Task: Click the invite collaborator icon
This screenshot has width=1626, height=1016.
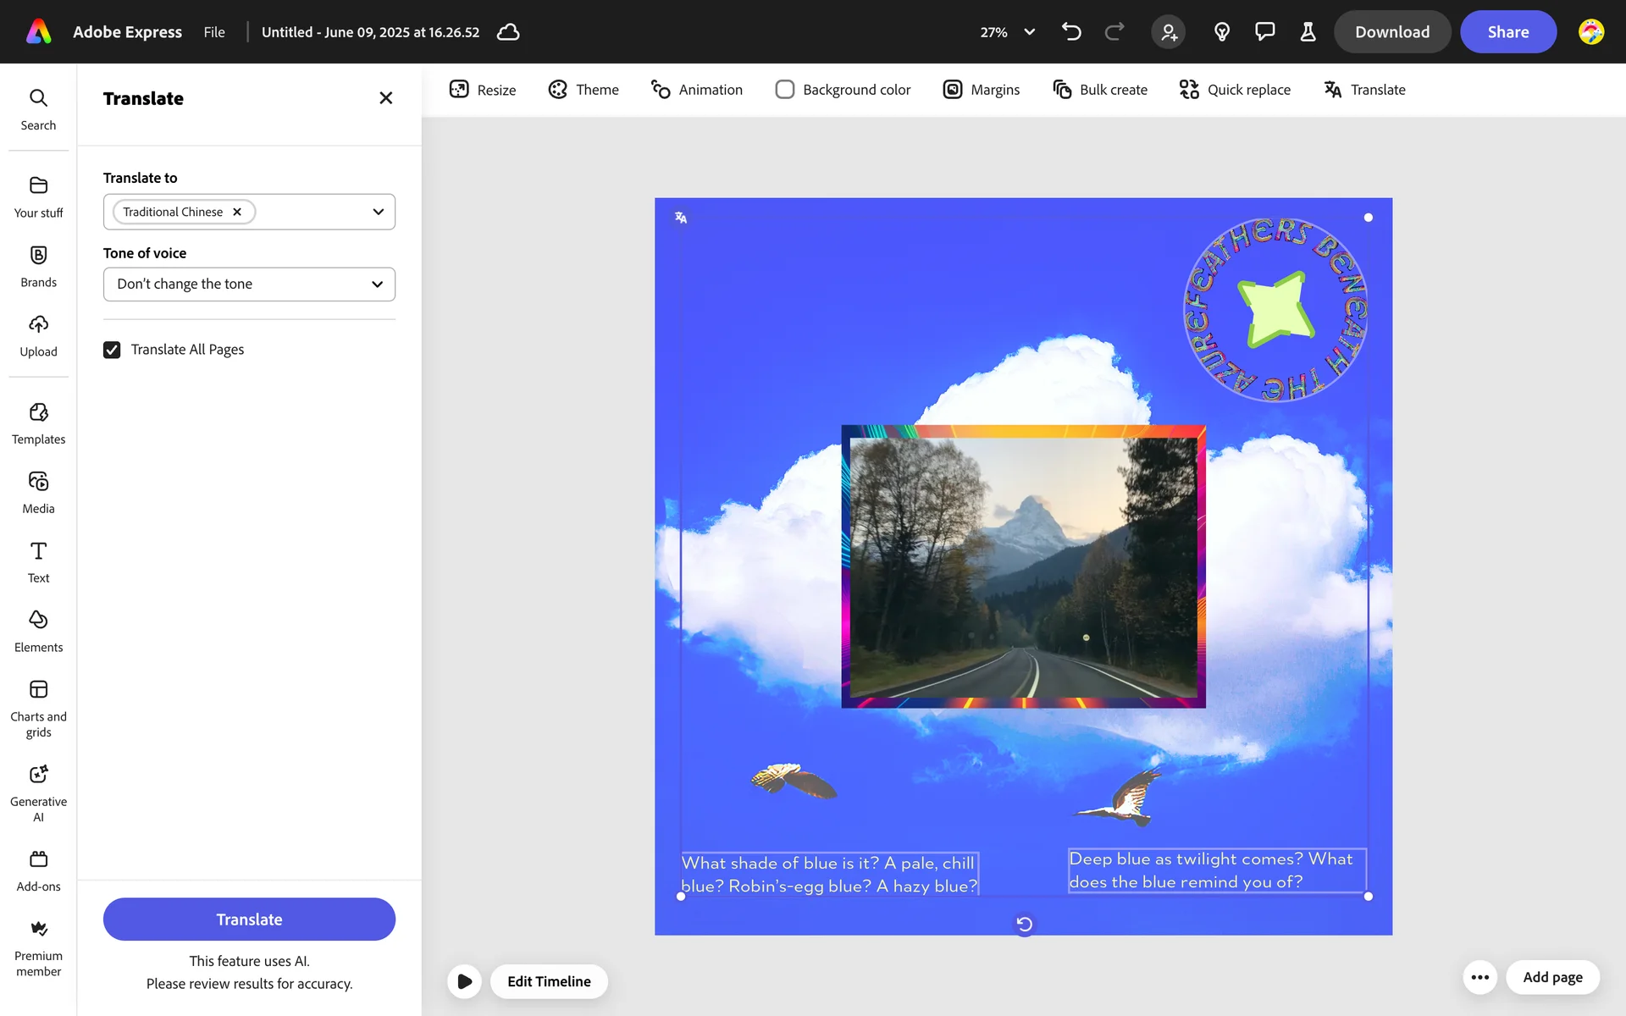Action: (1169, 32)
